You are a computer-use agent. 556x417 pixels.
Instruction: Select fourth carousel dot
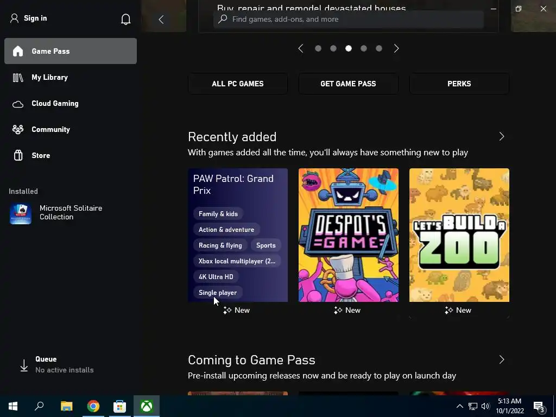coord(364,48)
